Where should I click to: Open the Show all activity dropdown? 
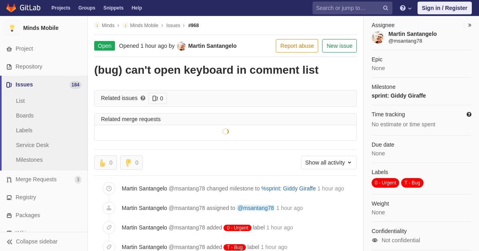[329, 163]
